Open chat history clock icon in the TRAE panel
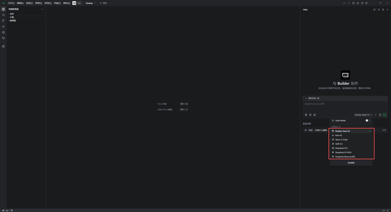 point(379,10)
